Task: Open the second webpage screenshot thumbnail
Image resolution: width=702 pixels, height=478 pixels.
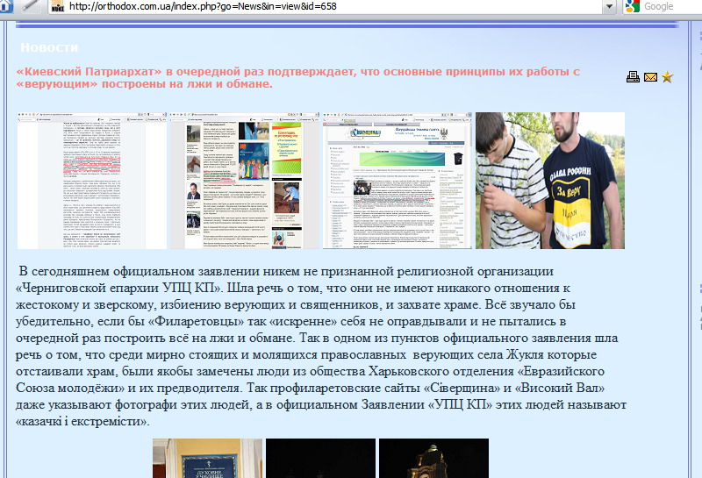Action: coord(245,181)
